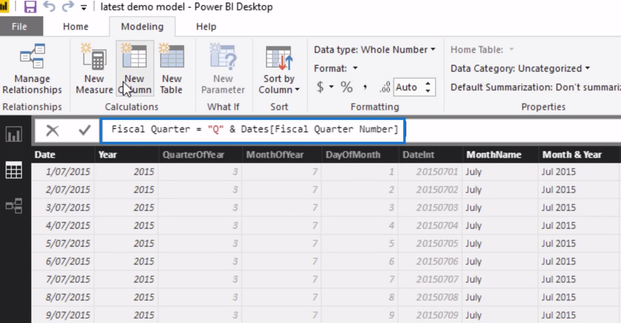
Task: Apply thousands separator comma format
Action: pyautogui.click(x=365, y=87)
